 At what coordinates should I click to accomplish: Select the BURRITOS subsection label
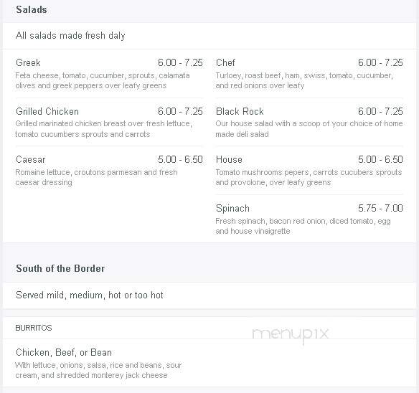coord(34,328)
